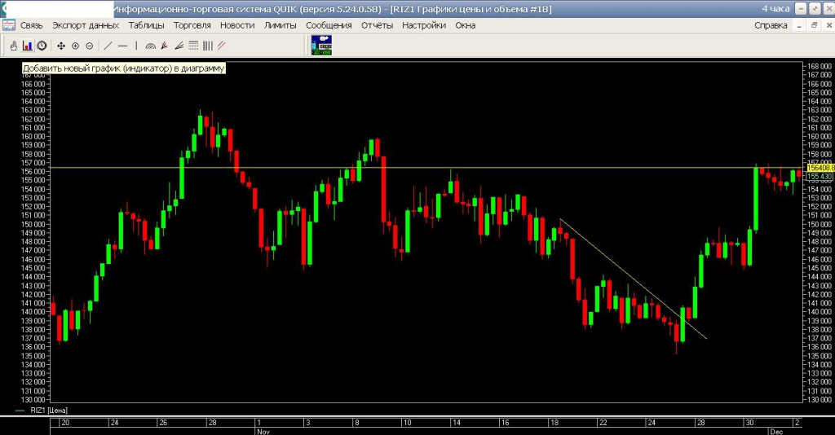Add a new chart indicator to diagram
The height and width of the screenshot is (435, 835).
point(28,46)
